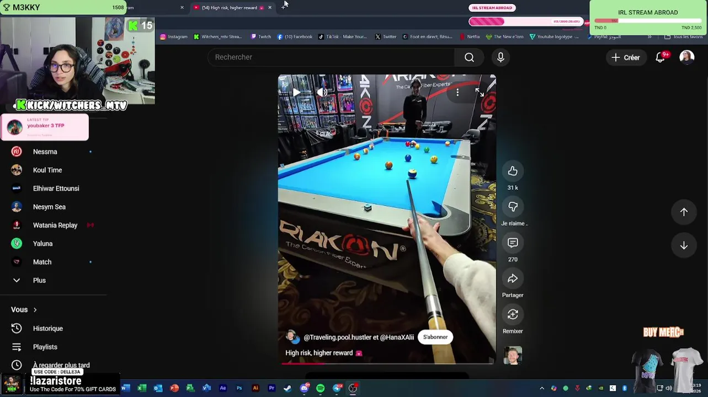Open Excel from the taskbar
Screen dimensions: 708x397
142,388
